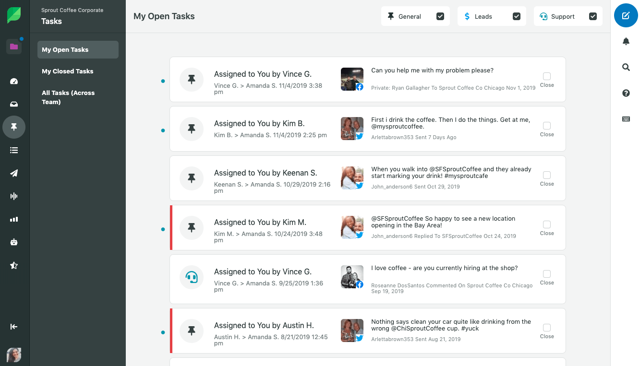Click pushpin icon on Vince G. 11/4 task
The width and height of the screenshot is (640, 366).
point(192,80)
